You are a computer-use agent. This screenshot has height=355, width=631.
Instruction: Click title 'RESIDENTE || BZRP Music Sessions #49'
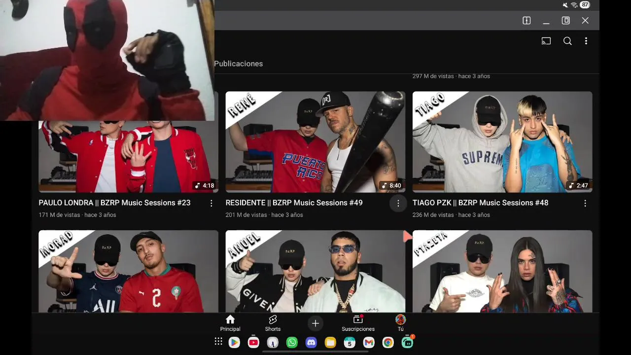tap(294, 203)
